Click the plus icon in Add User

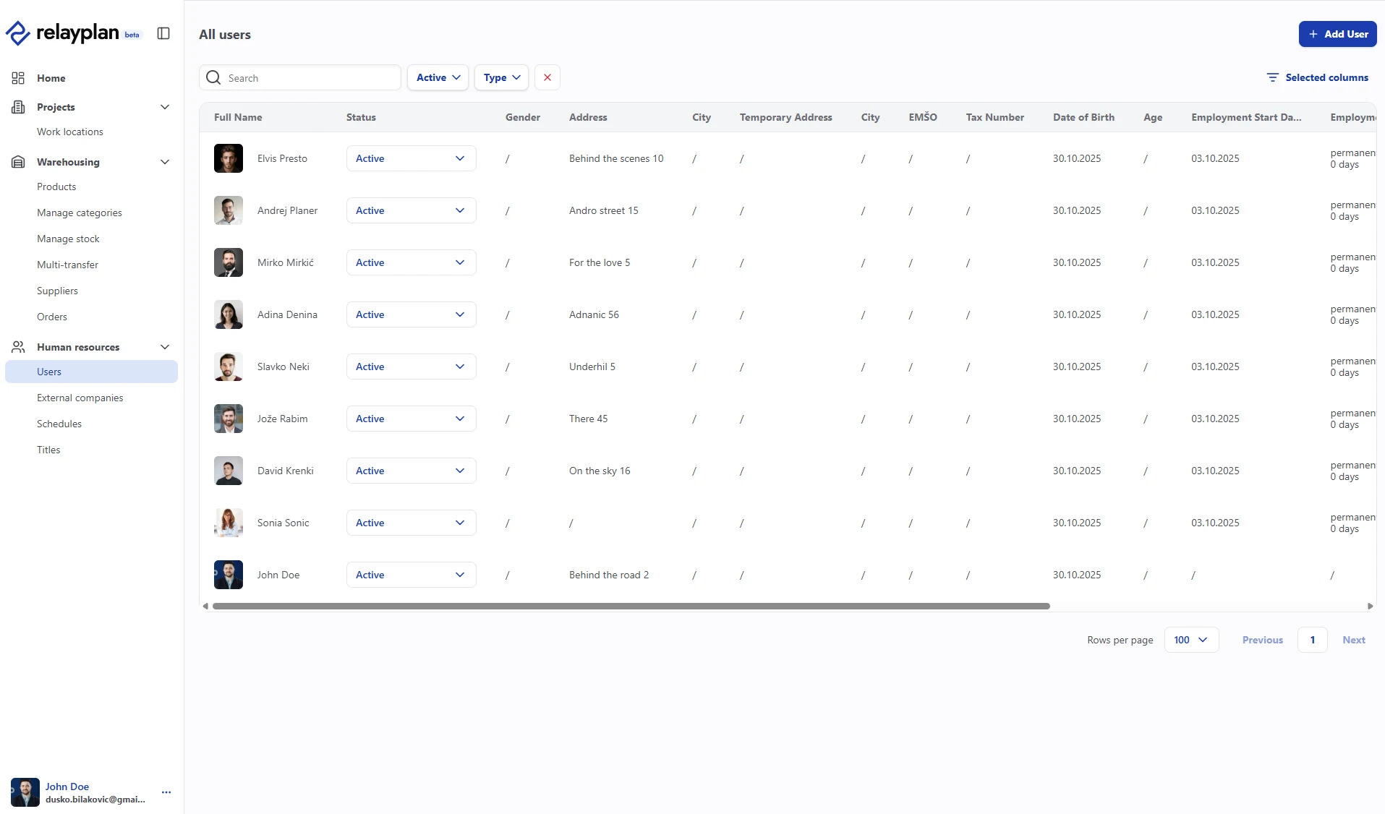[1313, 34]
